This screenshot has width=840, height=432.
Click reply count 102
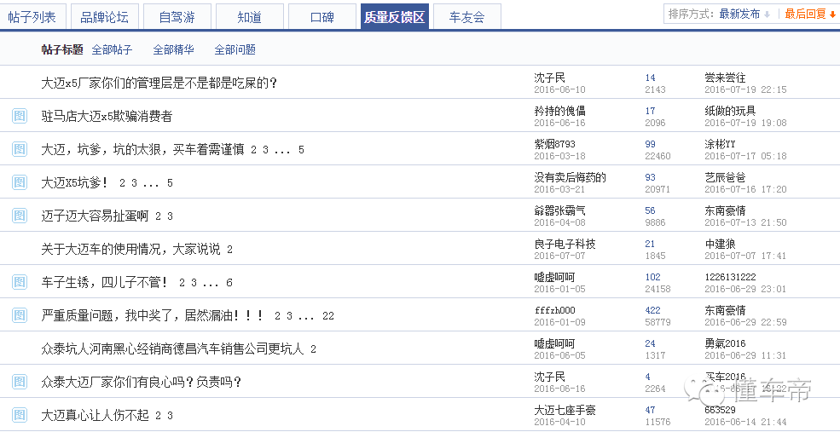[652, 277]
